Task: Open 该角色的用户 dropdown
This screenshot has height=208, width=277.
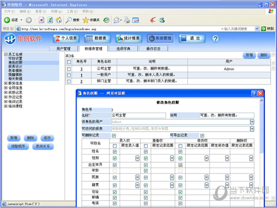Action: 252,122
